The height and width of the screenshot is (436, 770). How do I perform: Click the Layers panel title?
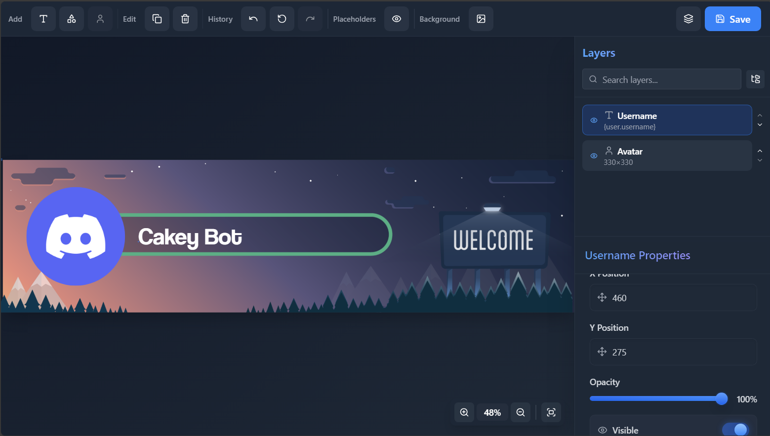pyautogui.click(x=599, y=53)
